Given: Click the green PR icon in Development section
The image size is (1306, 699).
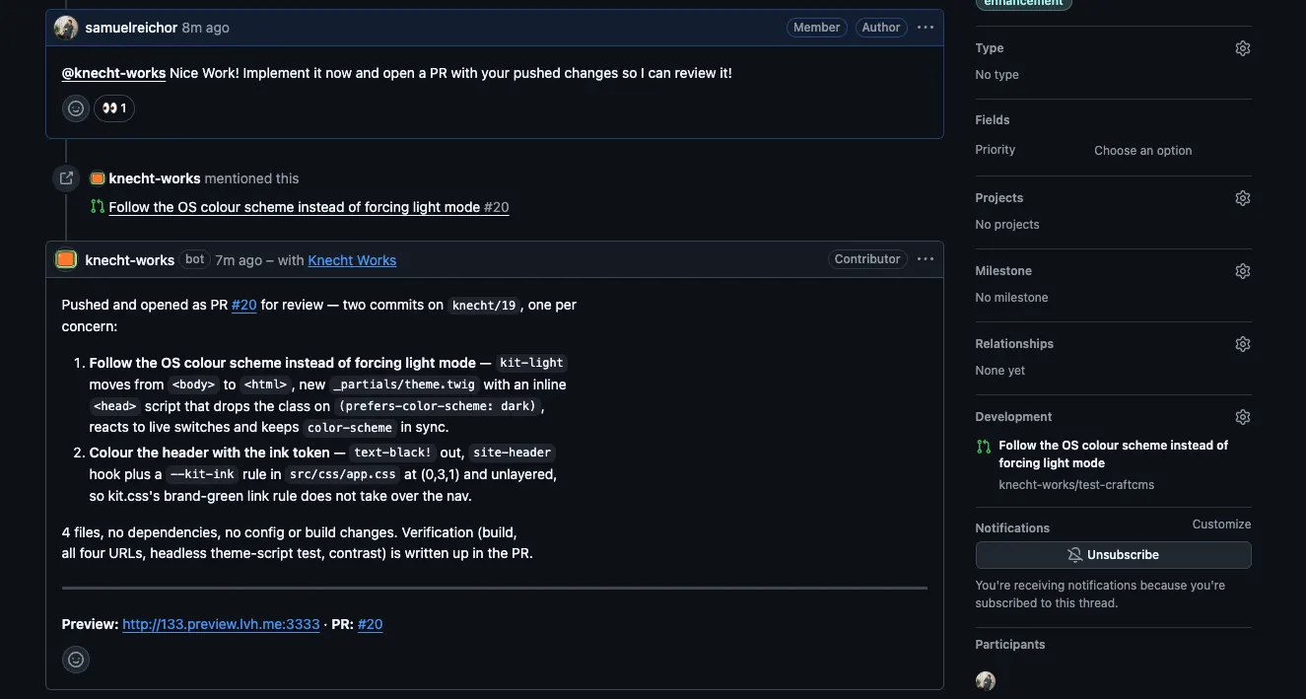Looking at the screenshot, I should click(x=984, y=446).
